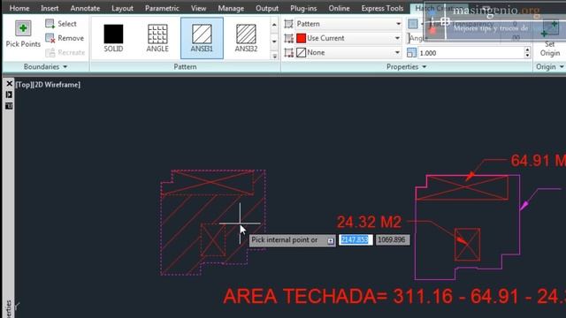Viewport: 566px width, 318px height.
Task: Open the Annotate ribbon tab
Action: 85,8
